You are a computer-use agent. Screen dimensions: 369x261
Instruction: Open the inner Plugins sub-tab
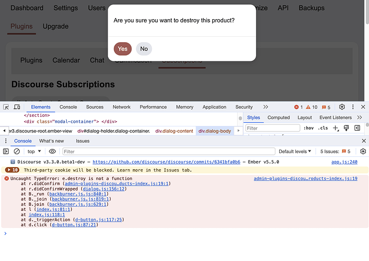point(32,60)
